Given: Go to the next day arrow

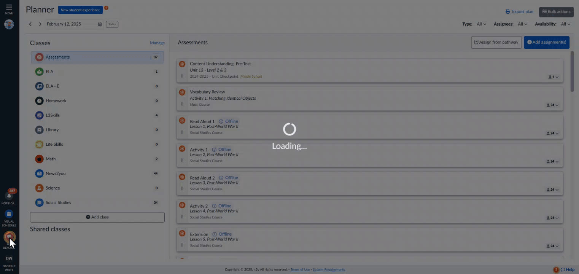Looking at the screenshot, I should tap(40, 24).
